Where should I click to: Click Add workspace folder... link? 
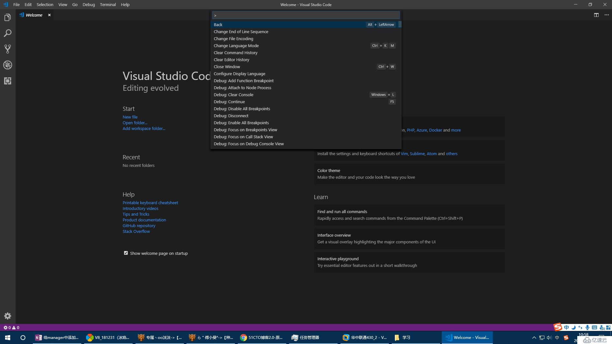point(144,128)
